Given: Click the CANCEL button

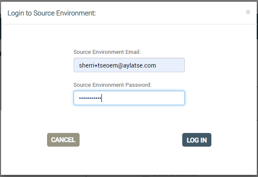Looking at the screenshot, I should (x=63, y=140).
